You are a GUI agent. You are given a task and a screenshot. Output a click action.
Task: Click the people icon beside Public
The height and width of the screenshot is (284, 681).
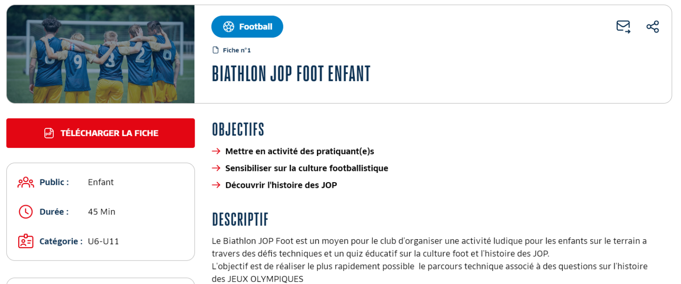pos(26,182)
